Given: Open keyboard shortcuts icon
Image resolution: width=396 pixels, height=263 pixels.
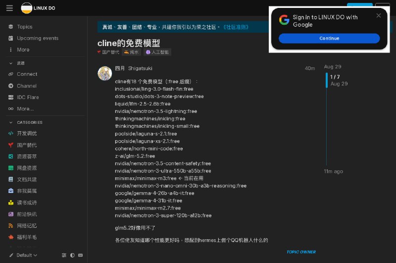Looking at the screenshot, I should coord(80,255).
